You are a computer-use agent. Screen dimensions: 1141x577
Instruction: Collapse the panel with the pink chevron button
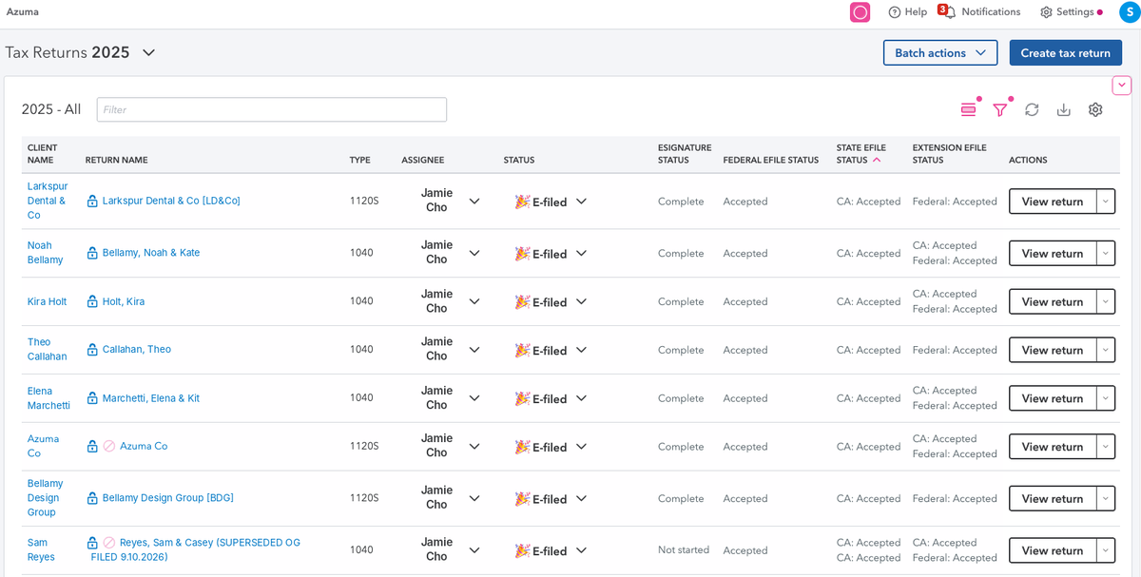(x=1122, y=86)
